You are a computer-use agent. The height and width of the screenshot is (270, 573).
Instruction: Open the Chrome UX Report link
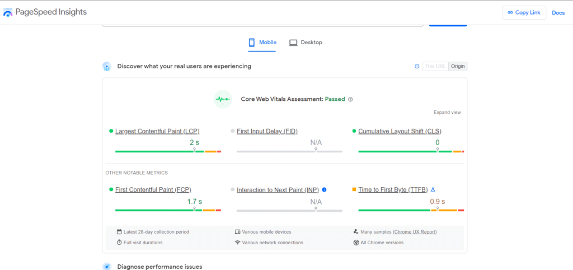click(415, 232)
